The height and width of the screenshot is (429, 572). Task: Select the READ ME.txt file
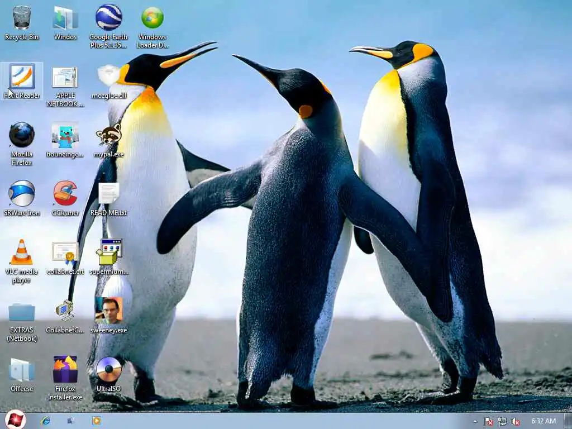click(109, 199)
